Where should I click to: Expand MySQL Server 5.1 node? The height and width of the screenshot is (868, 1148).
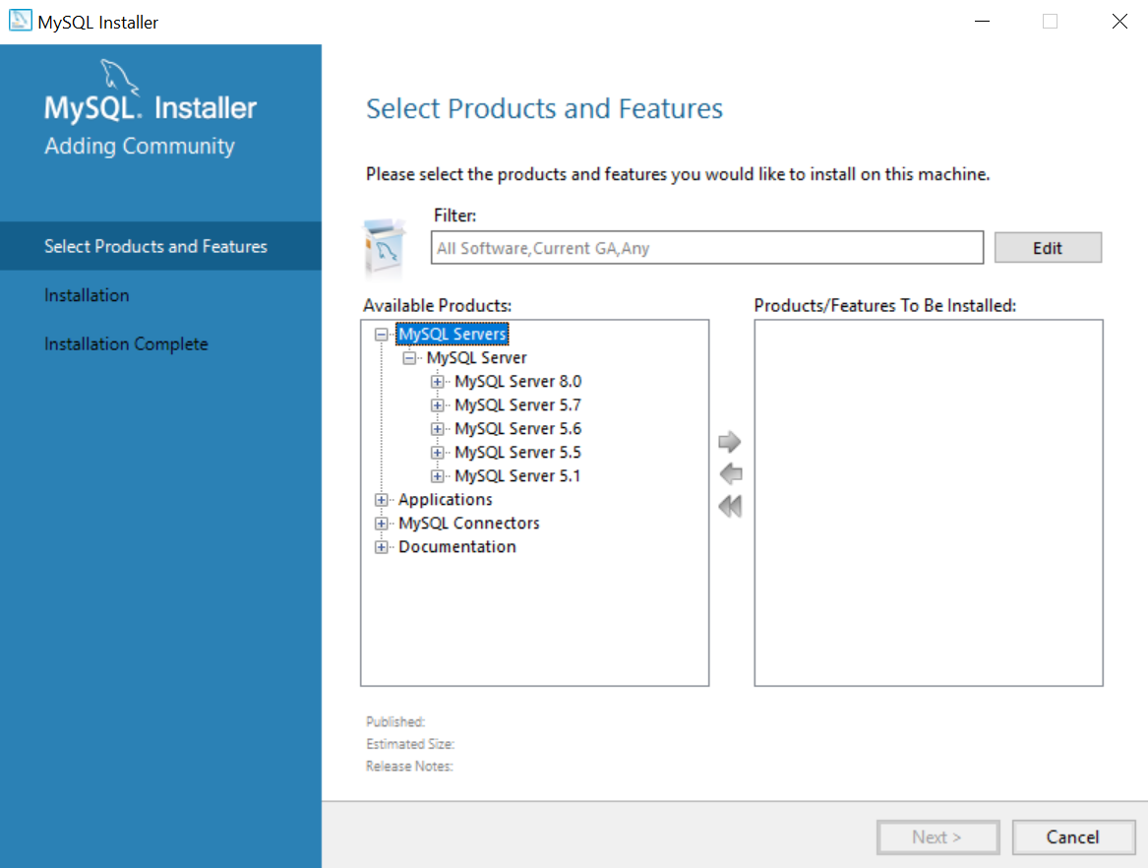[x=437, y=476]
